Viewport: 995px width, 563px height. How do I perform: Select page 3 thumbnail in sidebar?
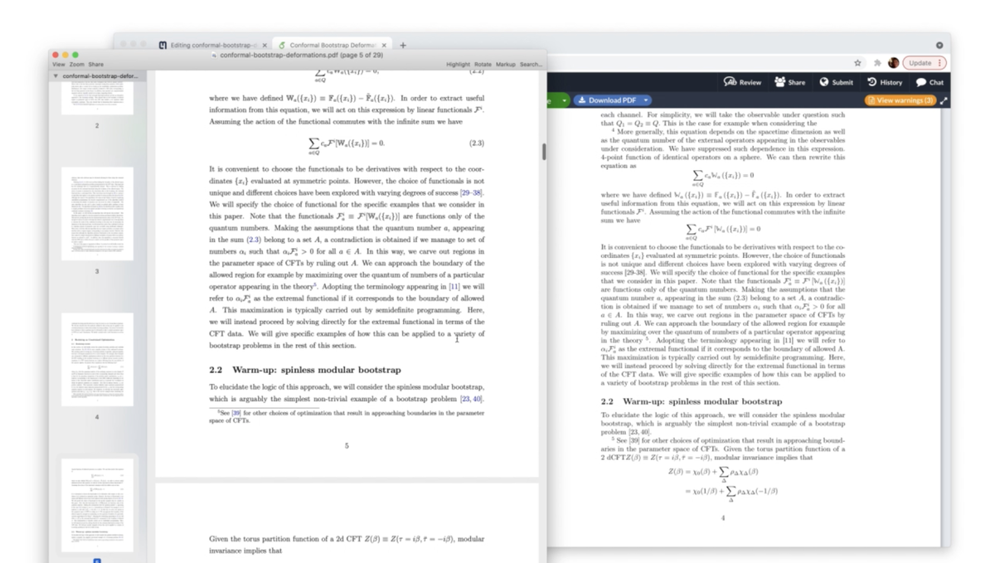click(x=97, y=214)
